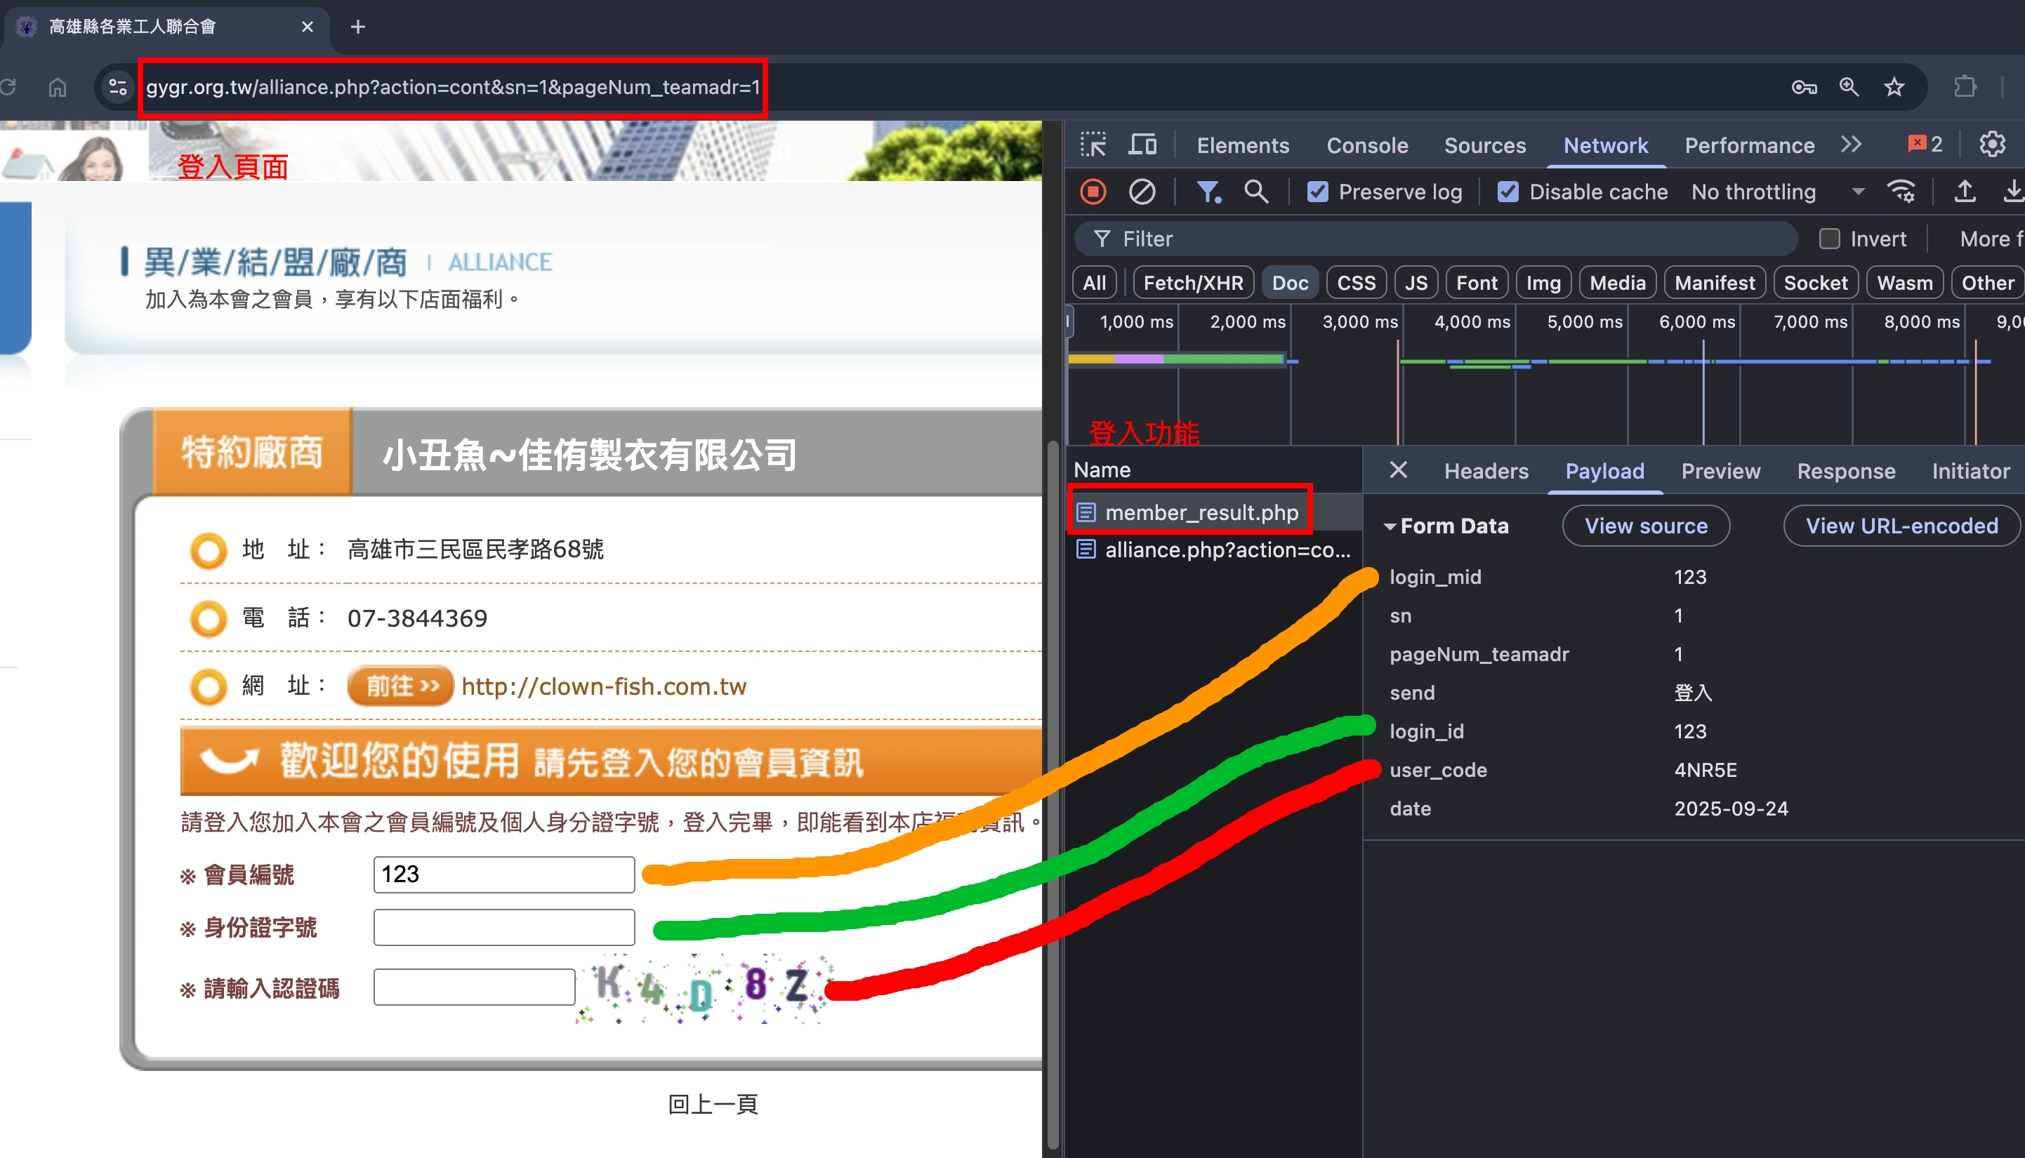2025x1158 pixels.
Task: Click the browser address bar URL
Action: 453,87
